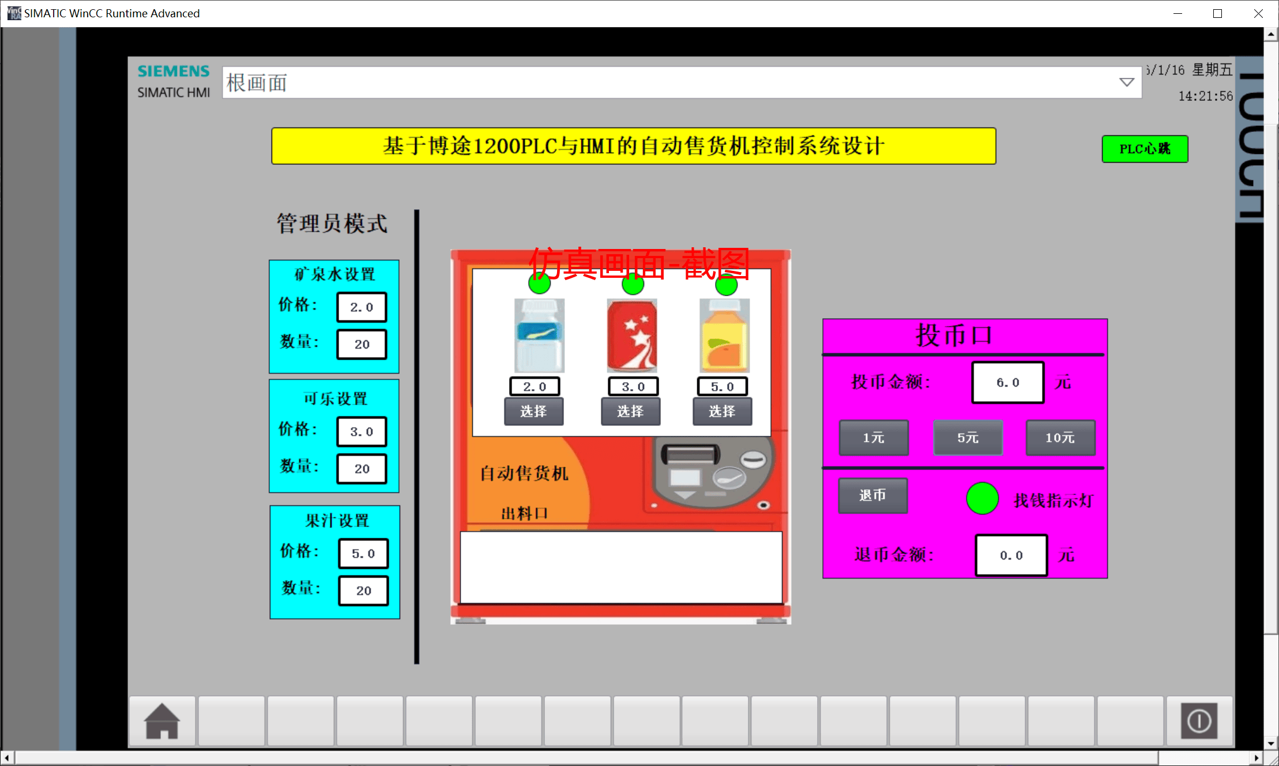
Task: Click the red cola can image
Action: click(x=632, y=335)
